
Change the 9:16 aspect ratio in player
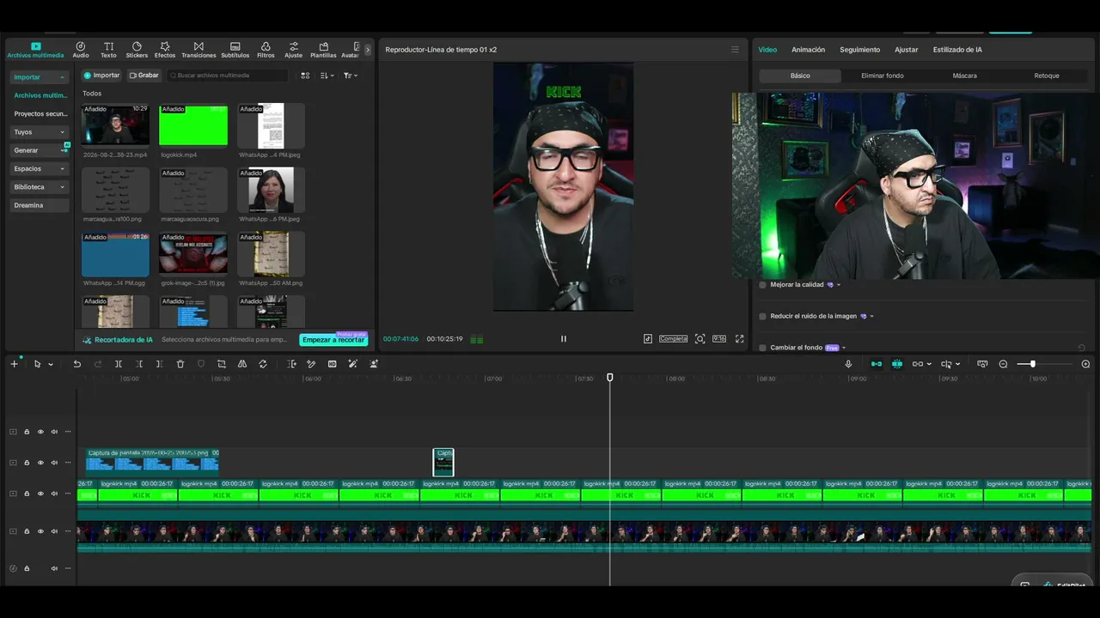pos(719,339)
